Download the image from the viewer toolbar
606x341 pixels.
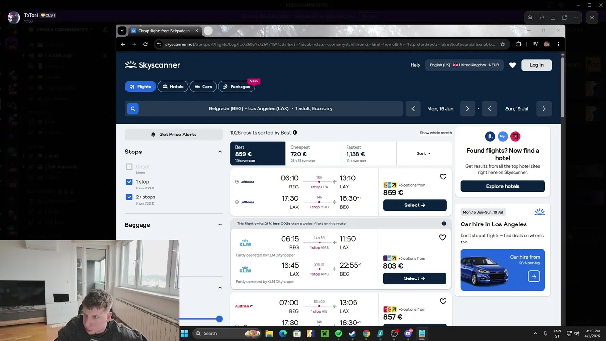coord(553,18)
